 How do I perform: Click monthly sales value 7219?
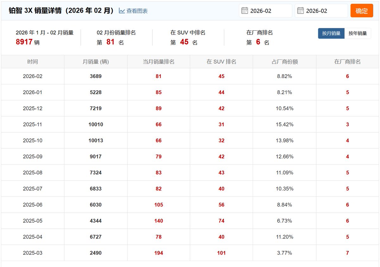point(96,108)
